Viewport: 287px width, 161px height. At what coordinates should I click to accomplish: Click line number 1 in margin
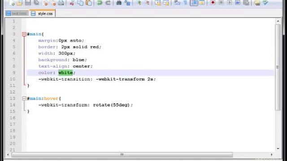[14, 21]
